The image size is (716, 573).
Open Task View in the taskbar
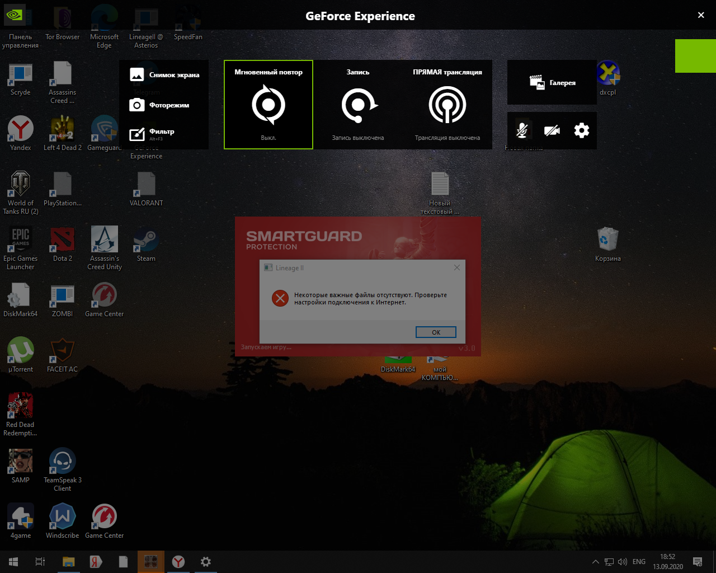click(x=40, y=562)
